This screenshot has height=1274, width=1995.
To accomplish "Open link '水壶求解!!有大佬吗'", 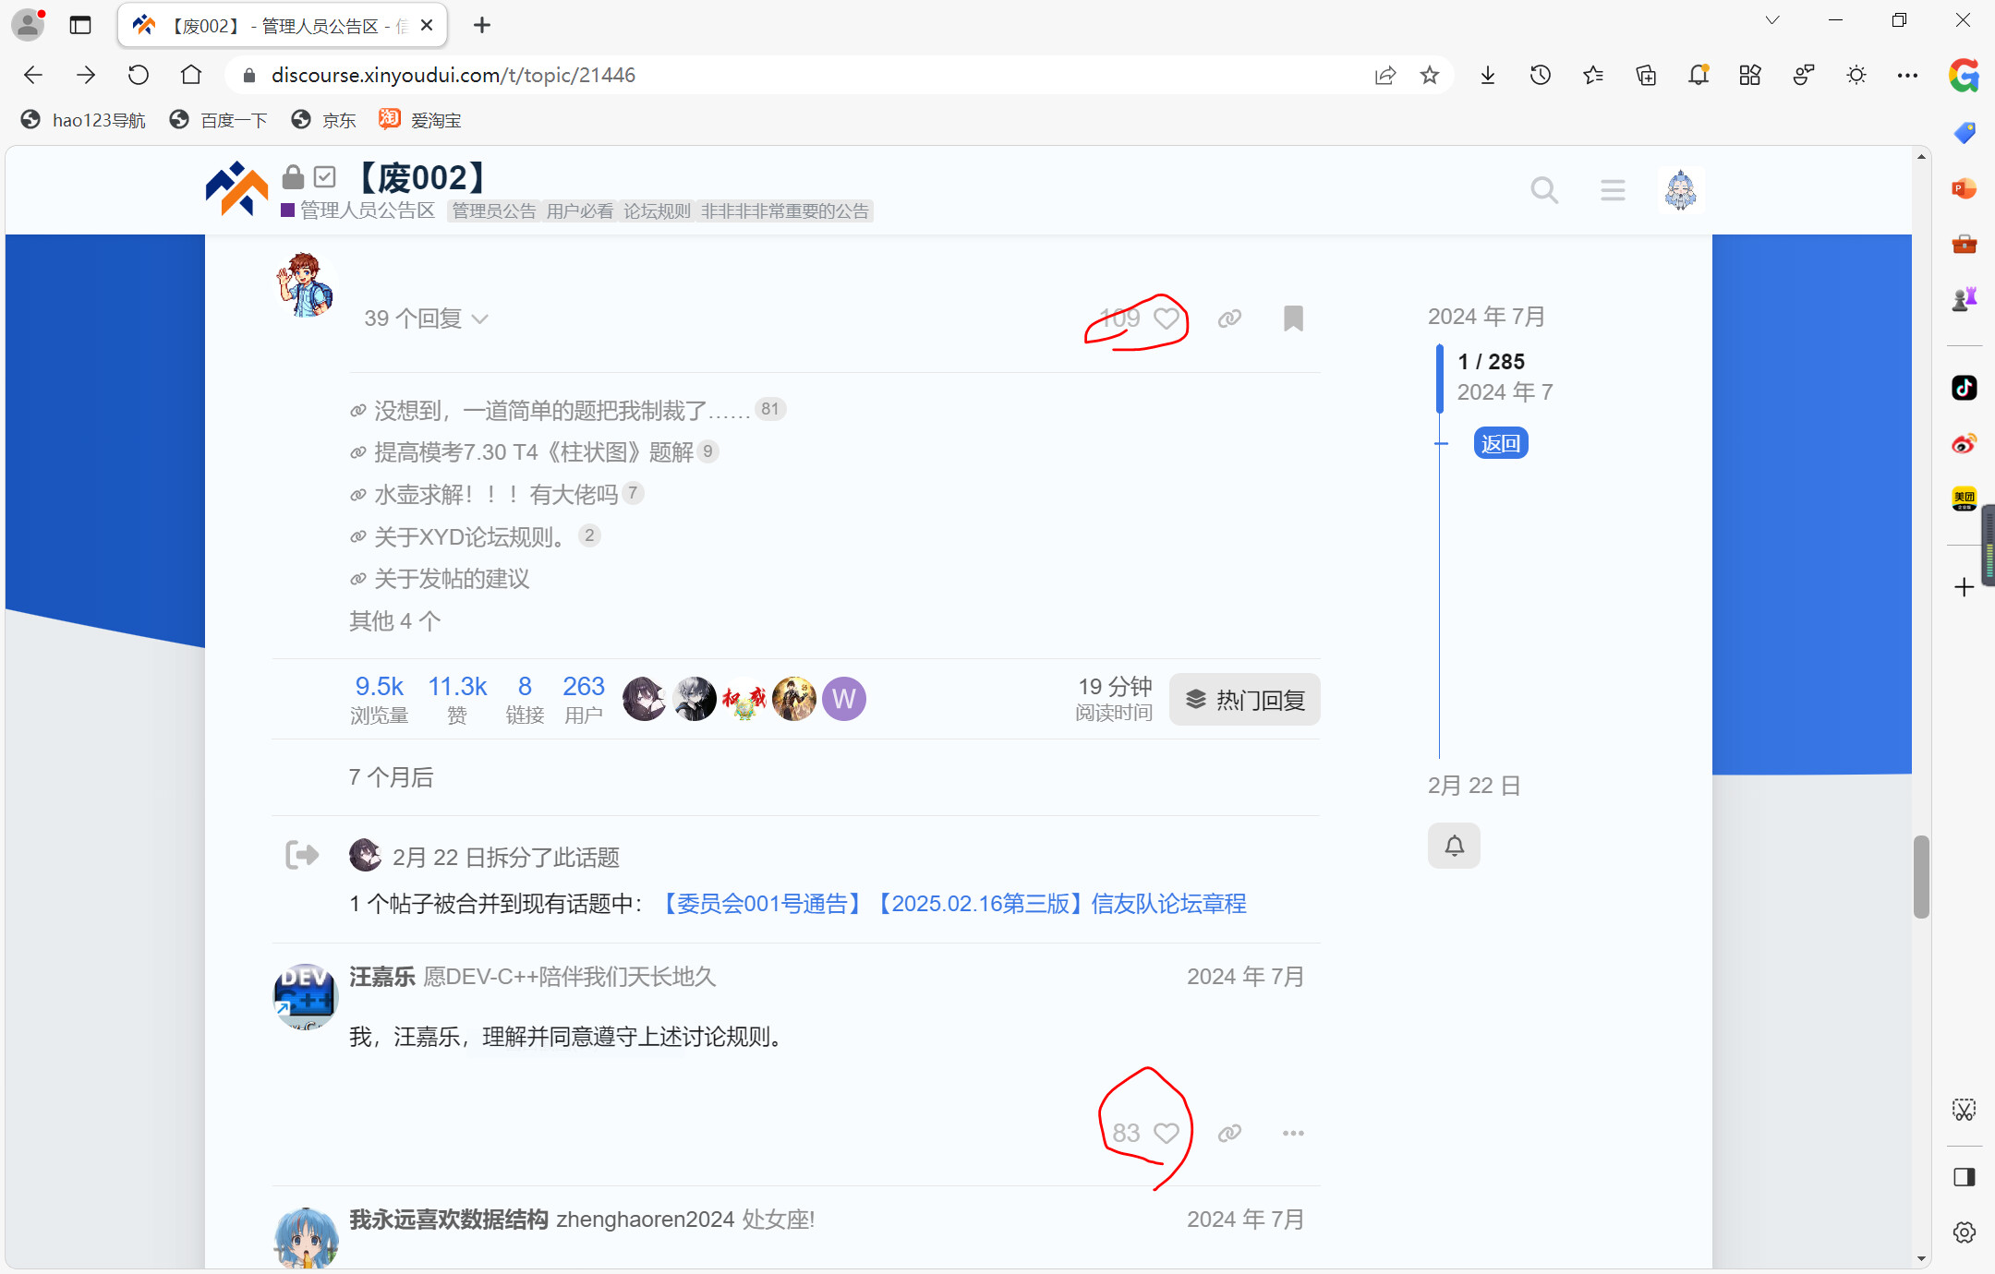I will [496, 495].
